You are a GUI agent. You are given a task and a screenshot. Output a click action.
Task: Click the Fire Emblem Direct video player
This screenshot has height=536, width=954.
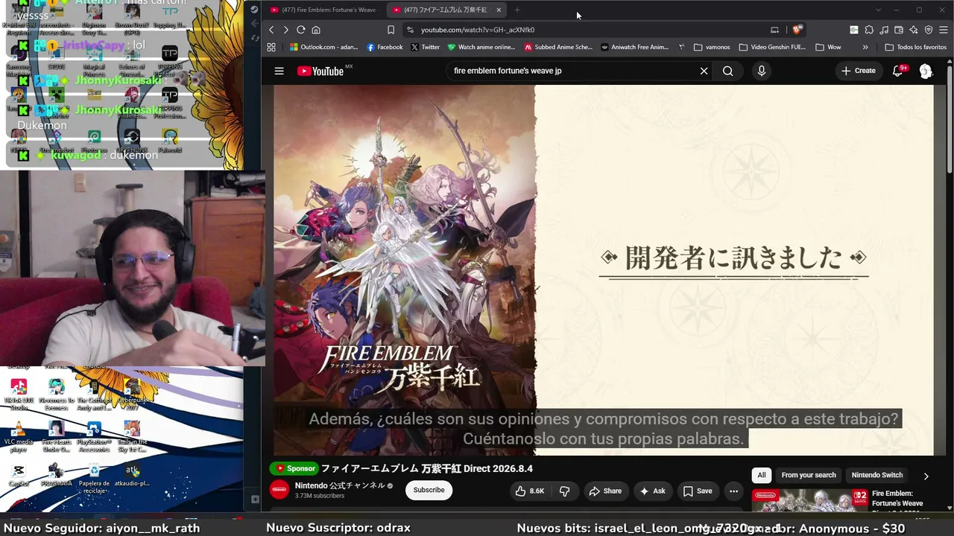pos(603,270)
